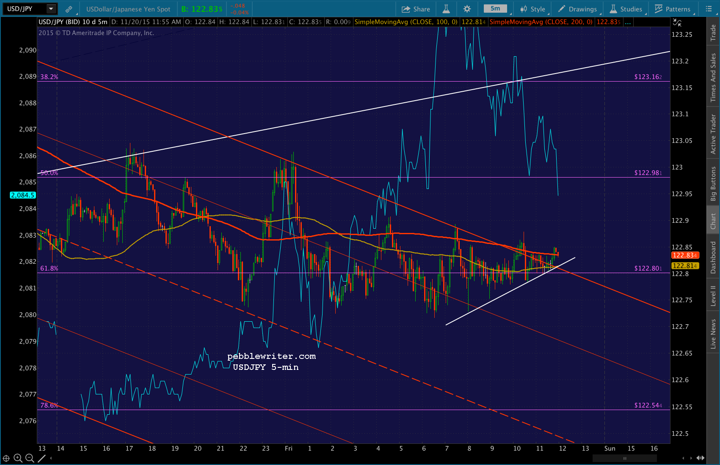Screen dimensions: 720x465
Task: Open the Dashboard side tab
Action: [713, 257]
